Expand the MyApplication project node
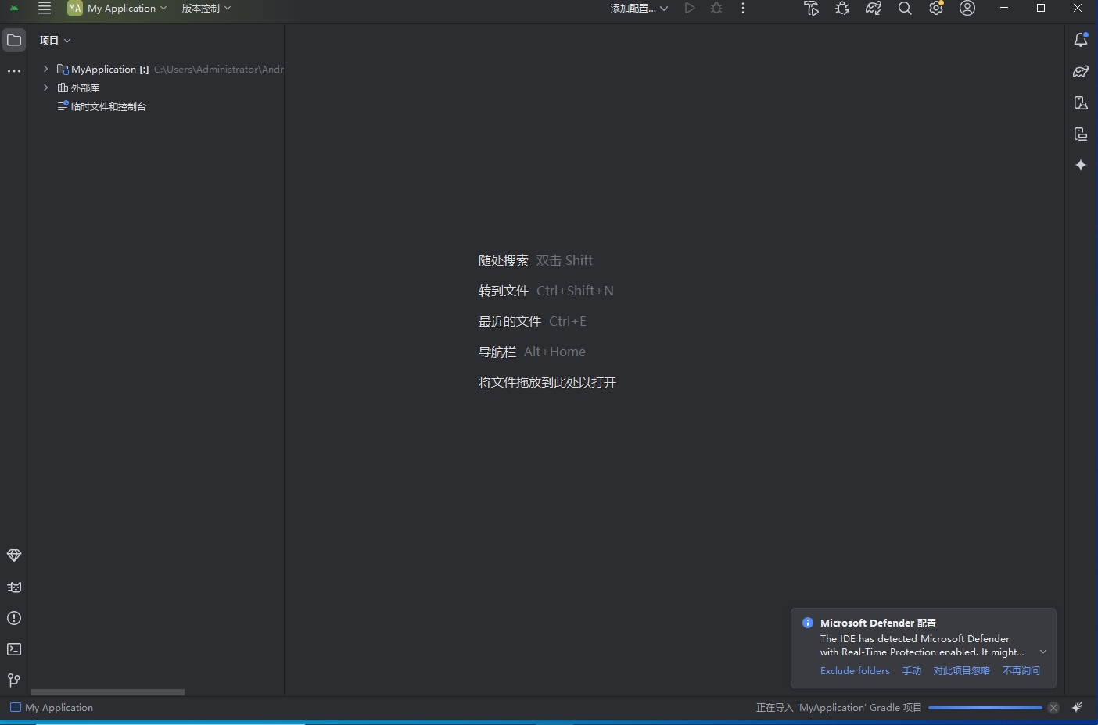This screenshot has width=1098, height=725. click(45, 69)
